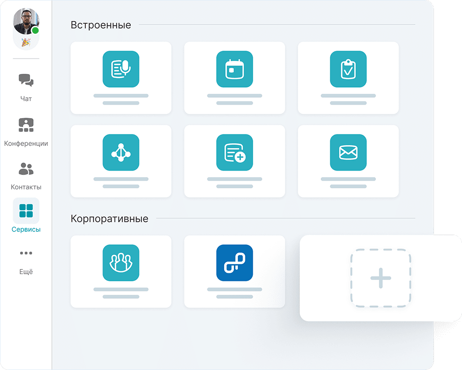Open the clipboard checkmark tasks service

tap(348, 69)
